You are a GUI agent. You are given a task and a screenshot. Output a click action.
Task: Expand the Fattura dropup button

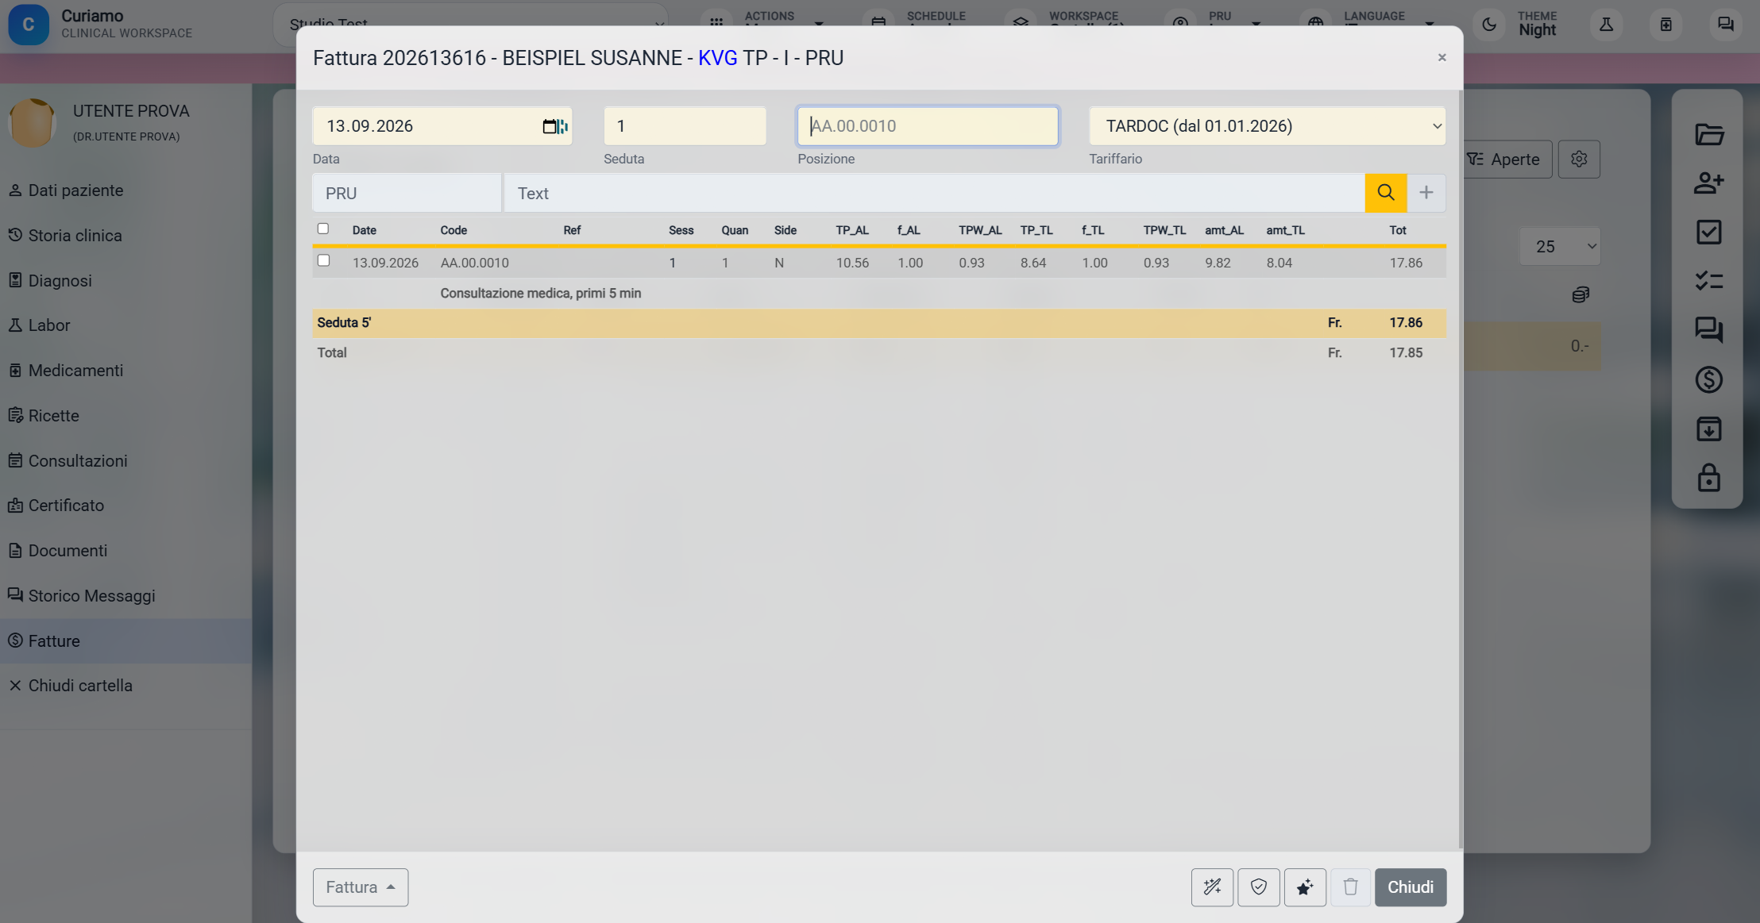tap(361, 887)
